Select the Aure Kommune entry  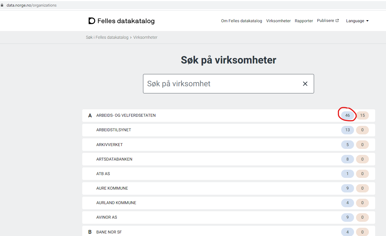[x=112, y=188]
